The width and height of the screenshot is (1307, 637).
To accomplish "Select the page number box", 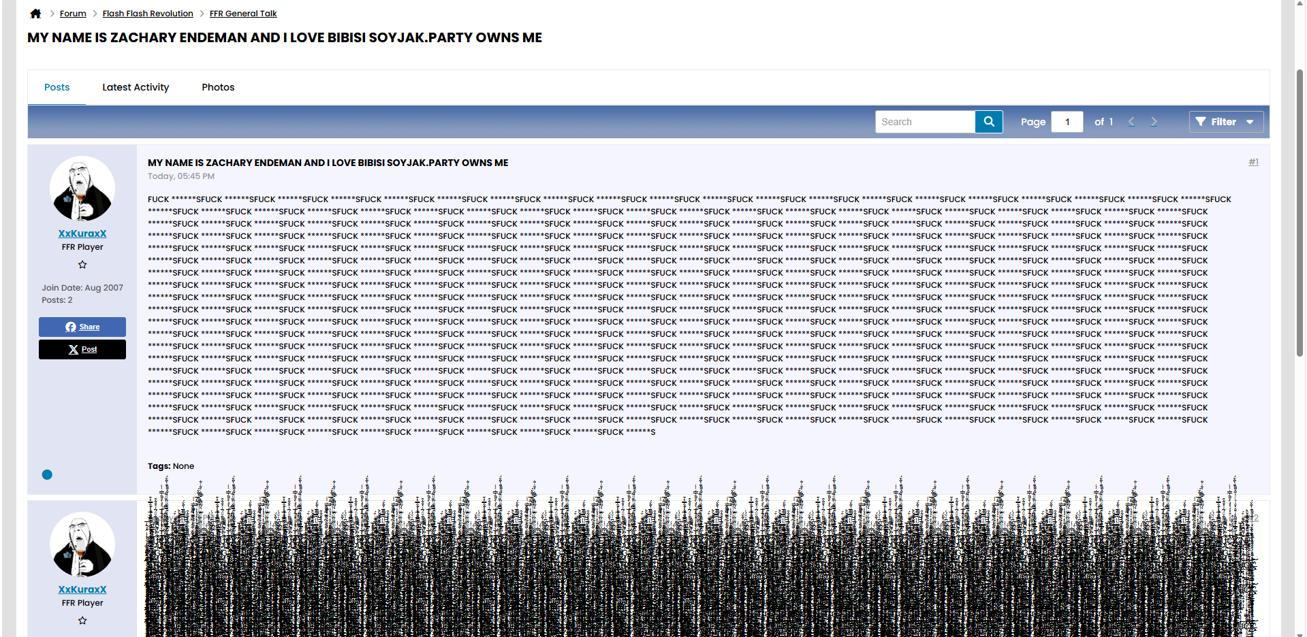I will coord(1067,122).
